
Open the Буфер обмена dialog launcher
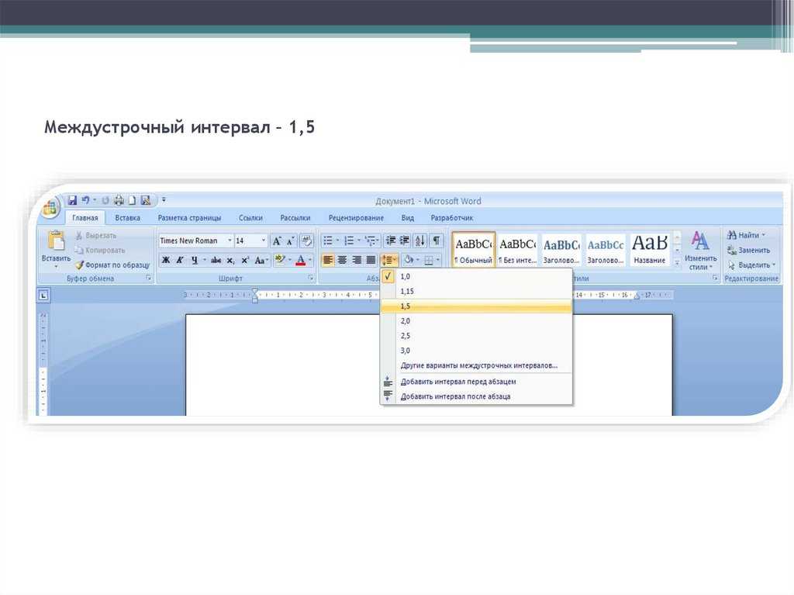148,278
